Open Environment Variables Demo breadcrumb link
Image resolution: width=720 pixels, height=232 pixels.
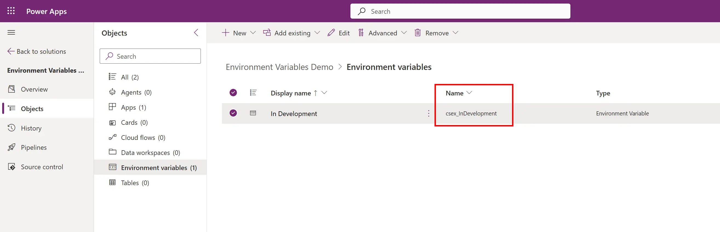tap(279, 67)
